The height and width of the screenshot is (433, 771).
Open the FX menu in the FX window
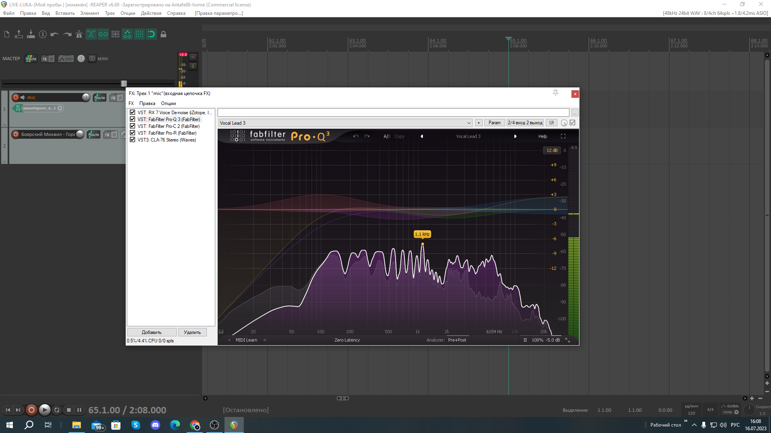(x=131, y=103)
